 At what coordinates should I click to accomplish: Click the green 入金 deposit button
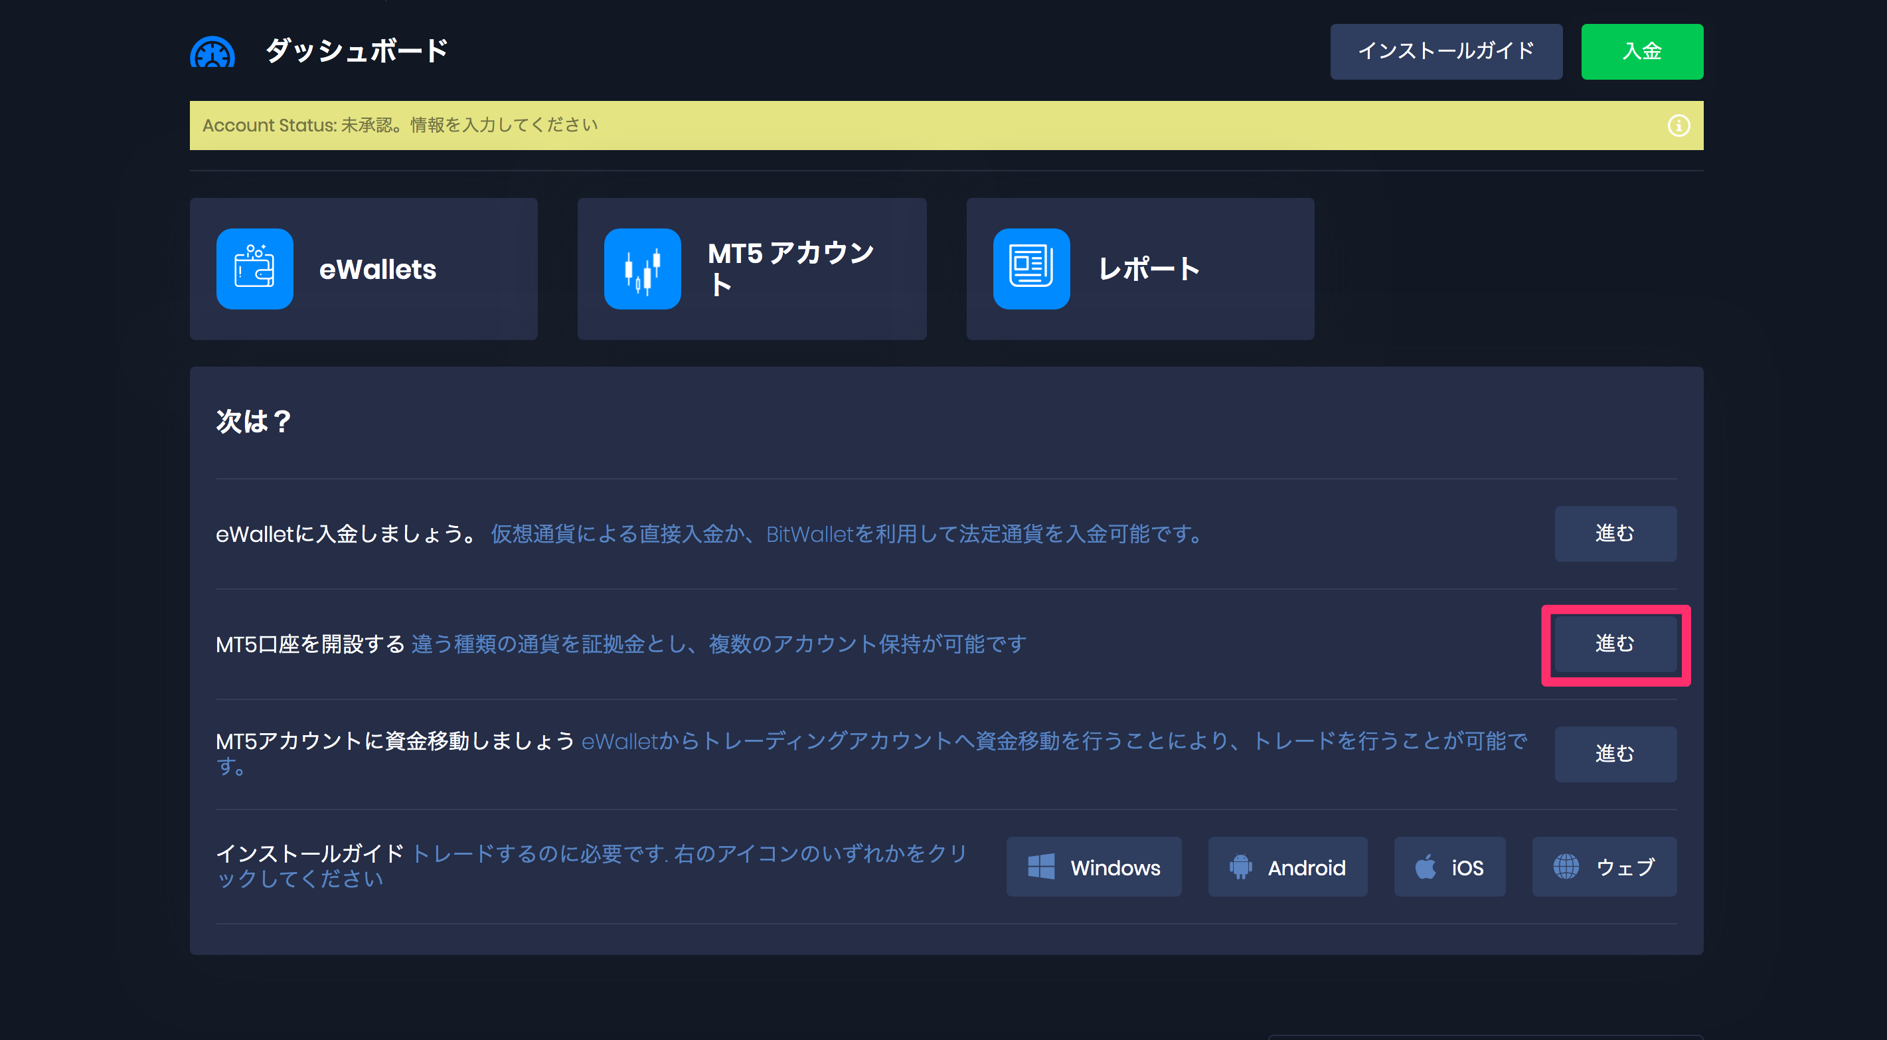pyautogui.click(x=1641, y=51)
